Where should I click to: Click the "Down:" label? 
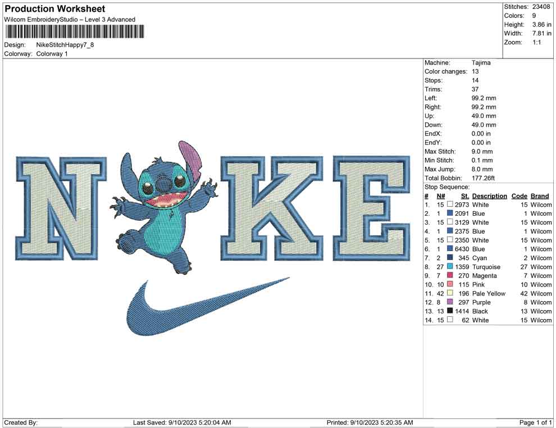(434, 125)
